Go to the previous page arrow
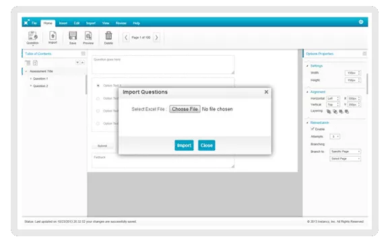Screen dimensions: 392x243 126,38
